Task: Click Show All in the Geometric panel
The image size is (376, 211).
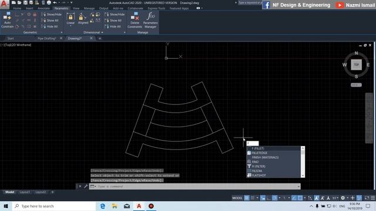Action: click(x=51, y=21)
